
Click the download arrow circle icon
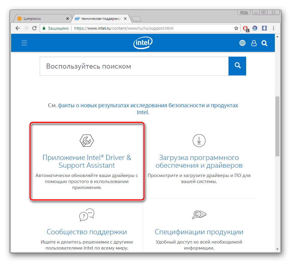(199, 140)
